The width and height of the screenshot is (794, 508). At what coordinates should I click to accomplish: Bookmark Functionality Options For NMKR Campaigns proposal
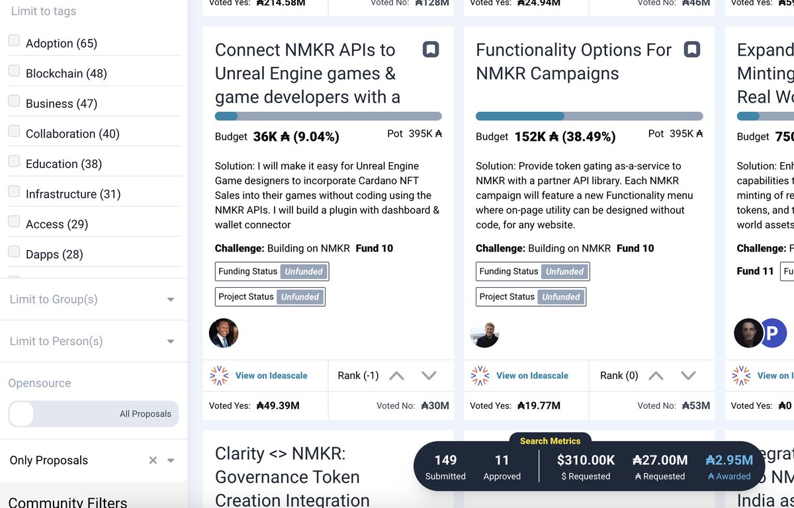[x=691, y=50]
